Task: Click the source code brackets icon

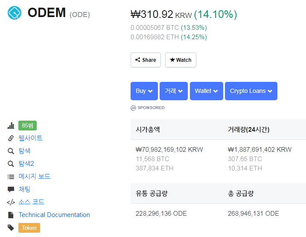Action: 11,202
